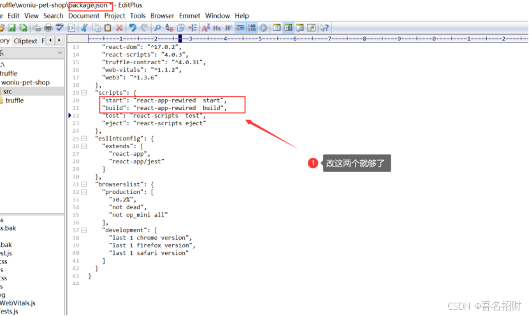
Task: Click the Undo arrow icon
Action: click(133, 28)
